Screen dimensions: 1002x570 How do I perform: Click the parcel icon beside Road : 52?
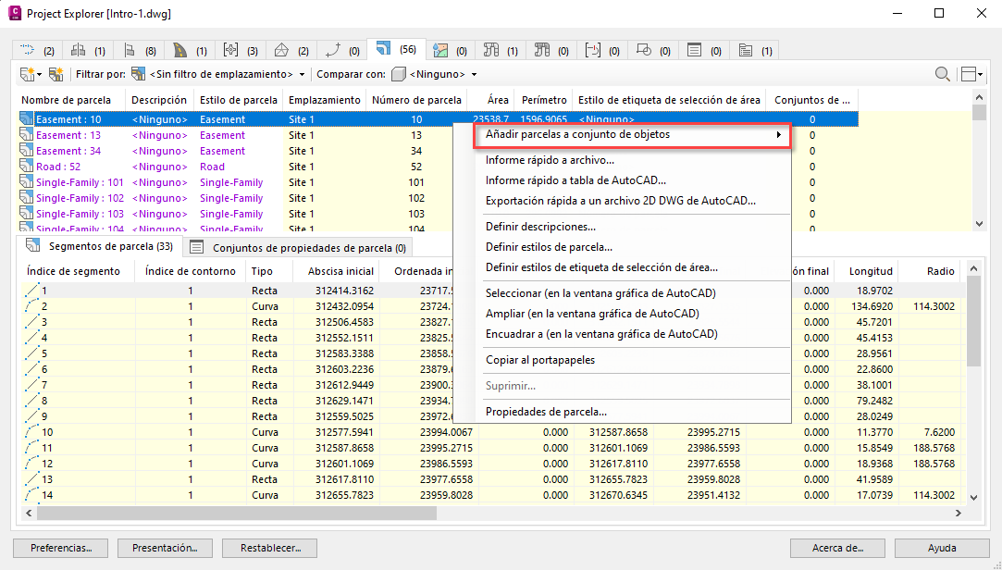click(x=27, y=167)
